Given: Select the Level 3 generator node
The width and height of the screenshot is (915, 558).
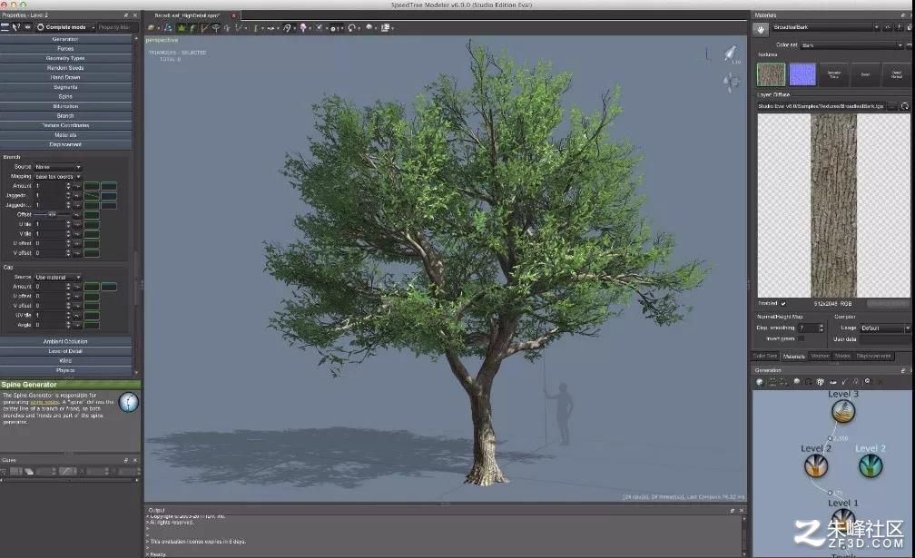Looking at the screenshot, I should pos(842,411).
